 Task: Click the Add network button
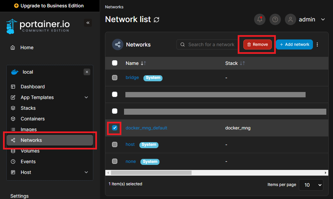point(294,44)
